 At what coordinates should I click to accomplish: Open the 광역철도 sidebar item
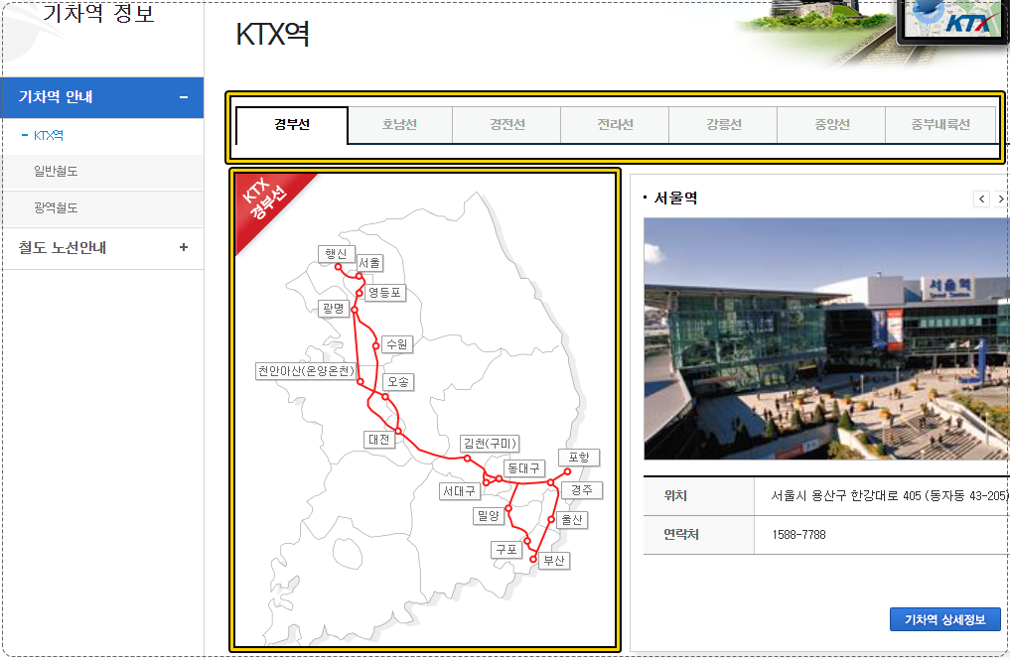(56, 207)
